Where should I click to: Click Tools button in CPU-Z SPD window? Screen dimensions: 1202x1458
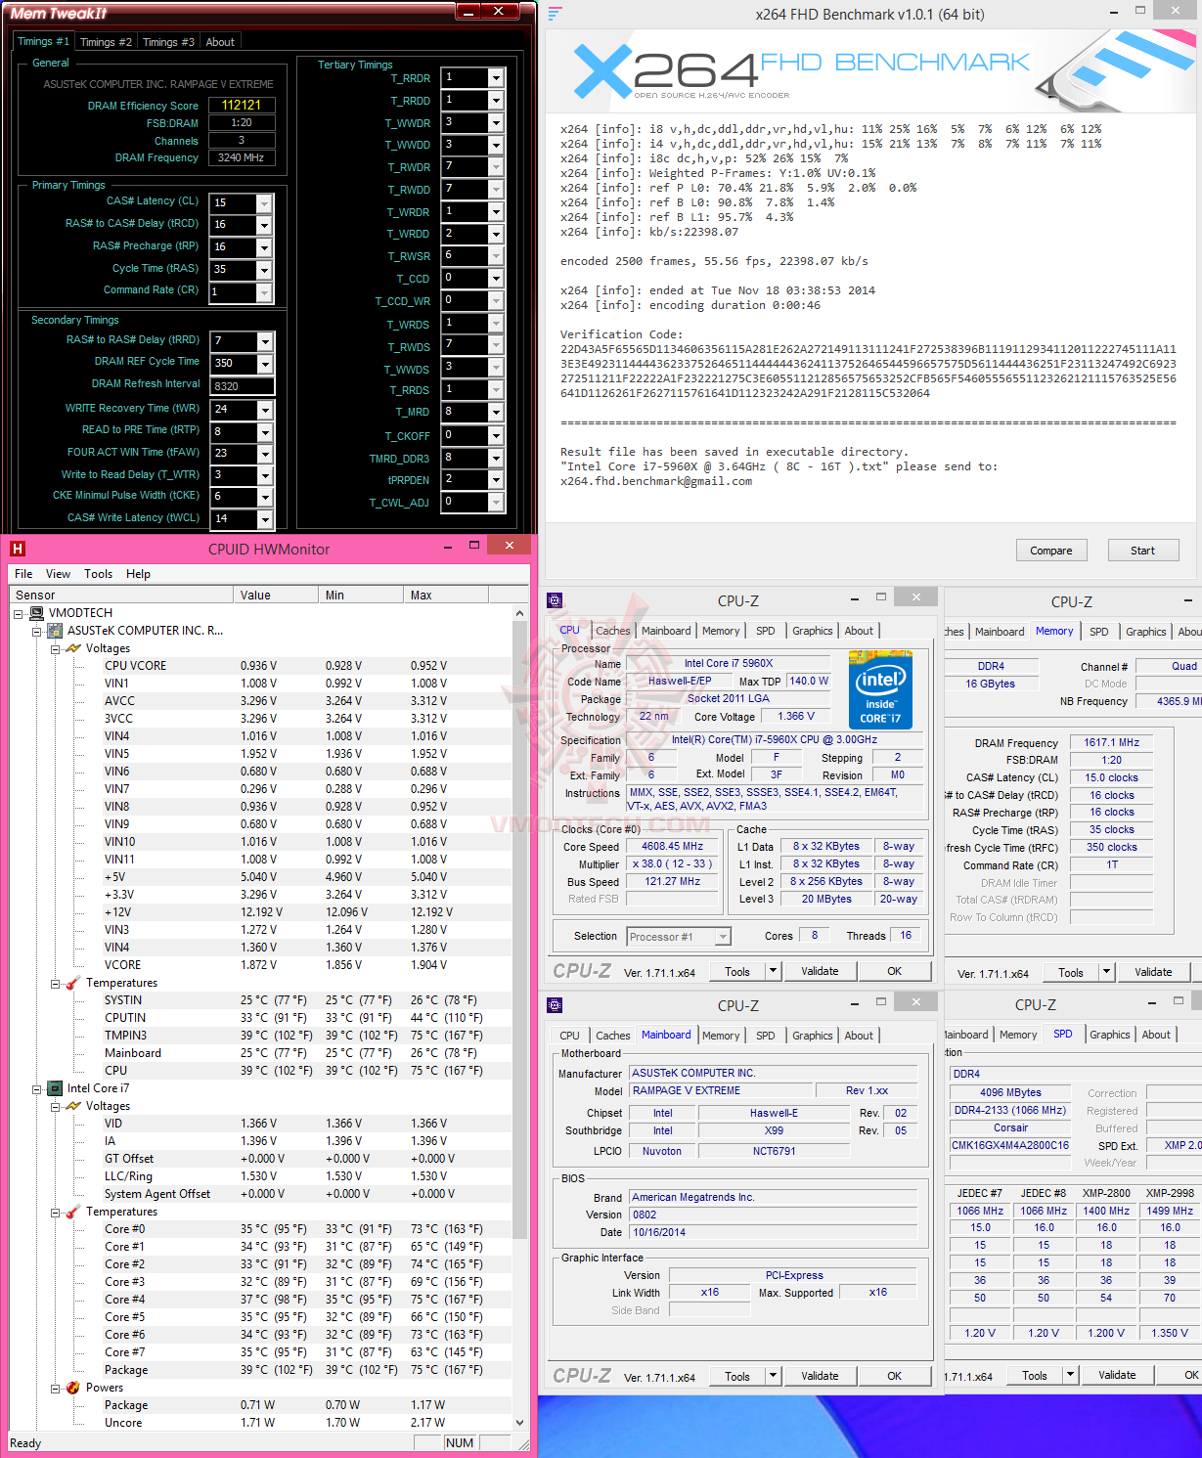click(1035, 1375)
